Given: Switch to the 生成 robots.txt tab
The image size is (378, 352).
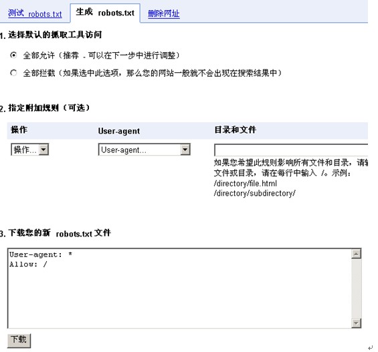Looking at the screenshot, I should (x=105, y=12).
